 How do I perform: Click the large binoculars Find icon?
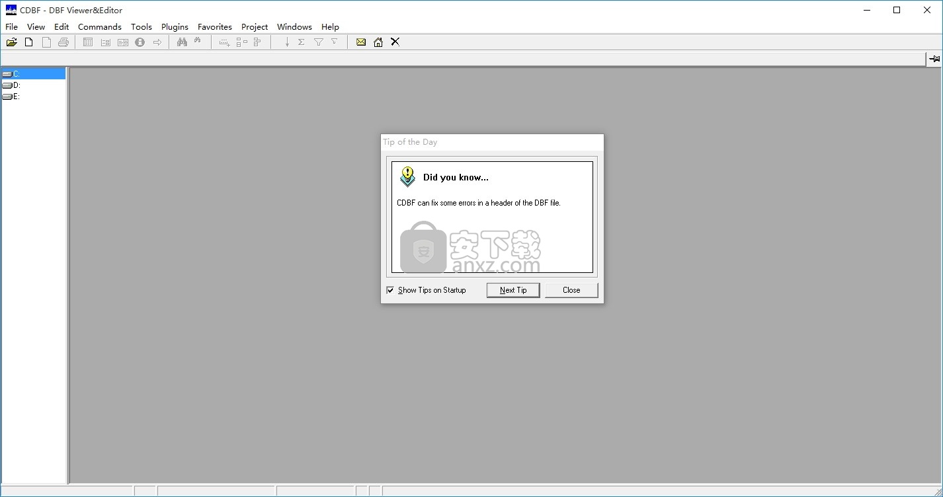click(182, 42)
